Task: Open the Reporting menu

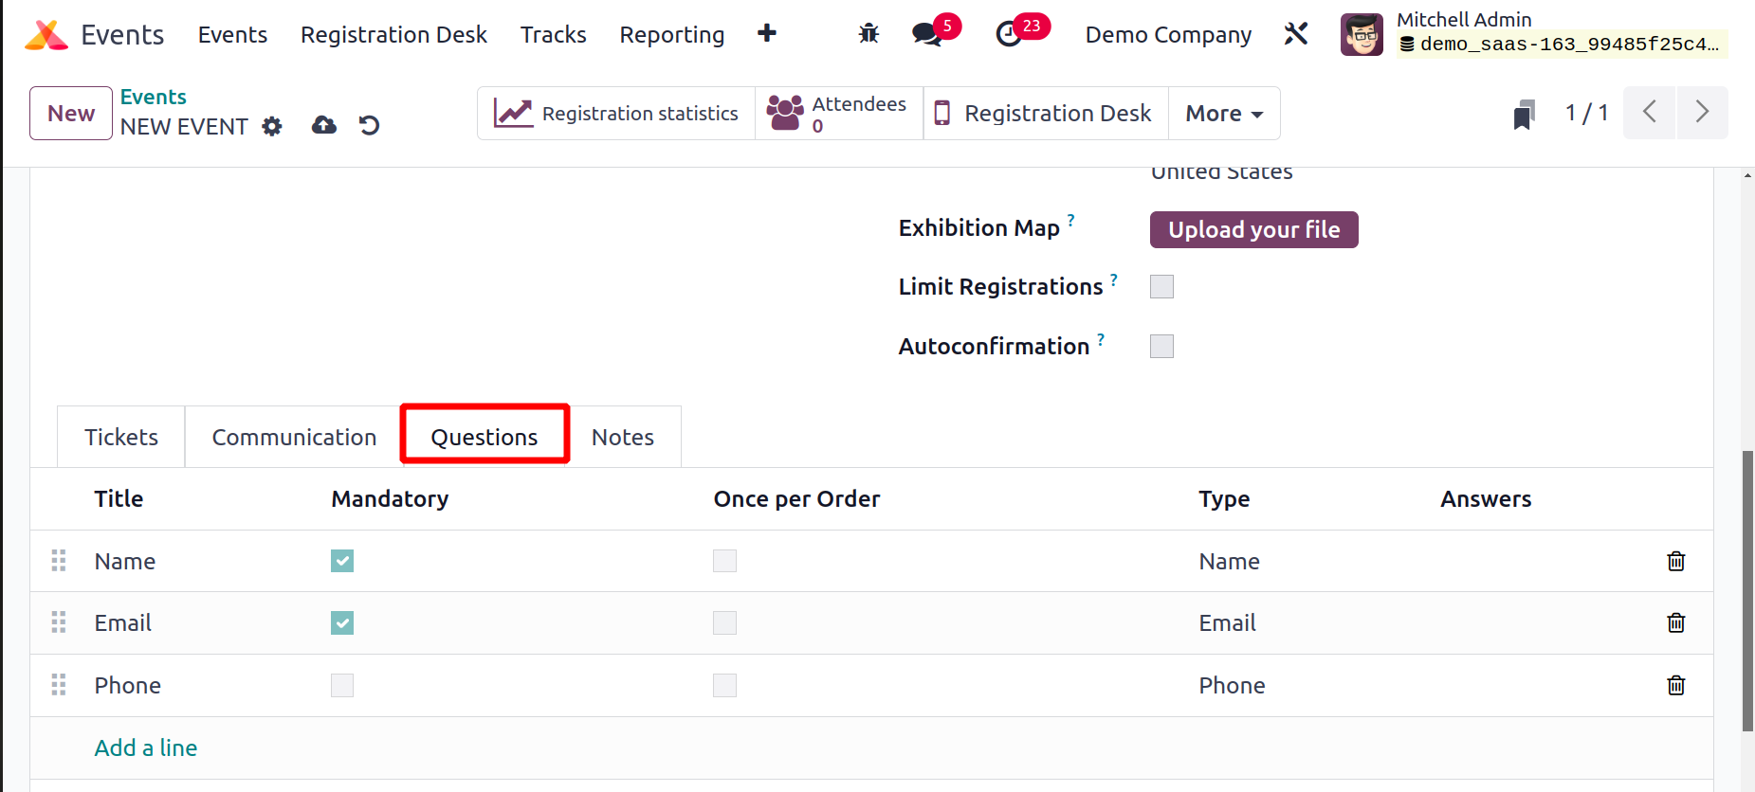Action: pos(671,35)
